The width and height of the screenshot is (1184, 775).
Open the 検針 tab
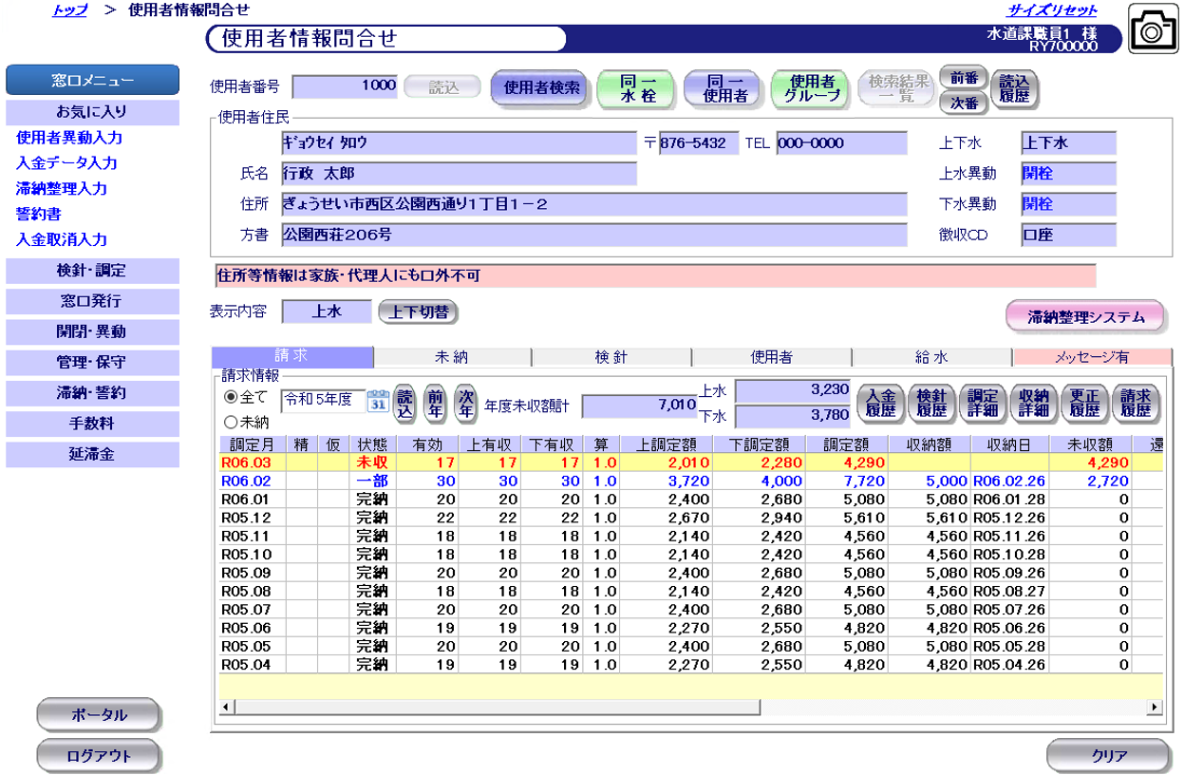[x=611, y=357]
